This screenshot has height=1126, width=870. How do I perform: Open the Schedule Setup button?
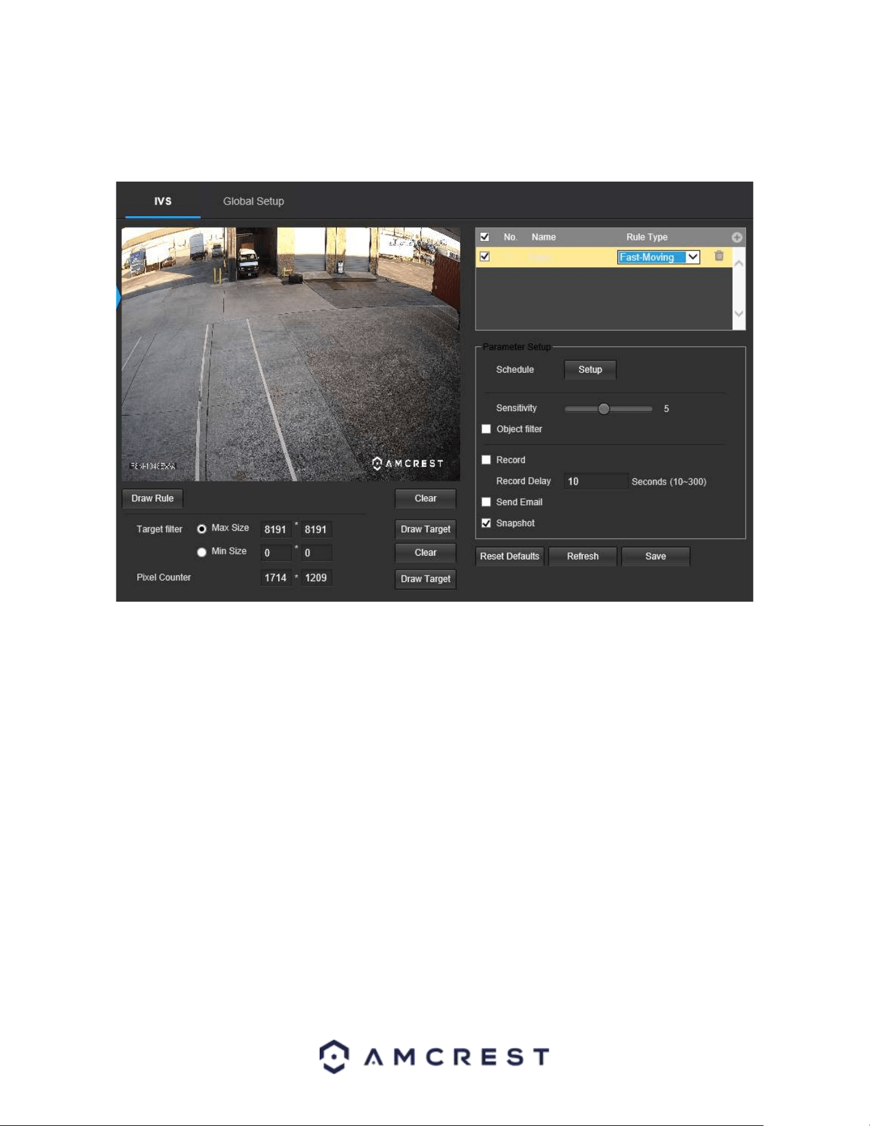[x=590, y=370]
